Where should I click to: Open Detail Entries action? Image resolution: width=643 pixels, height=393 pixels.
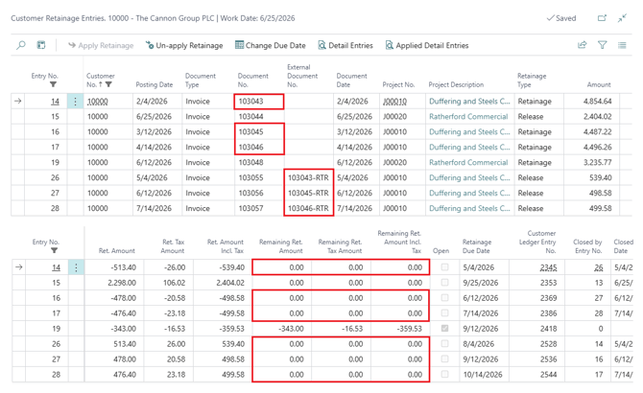pos(345,45)
